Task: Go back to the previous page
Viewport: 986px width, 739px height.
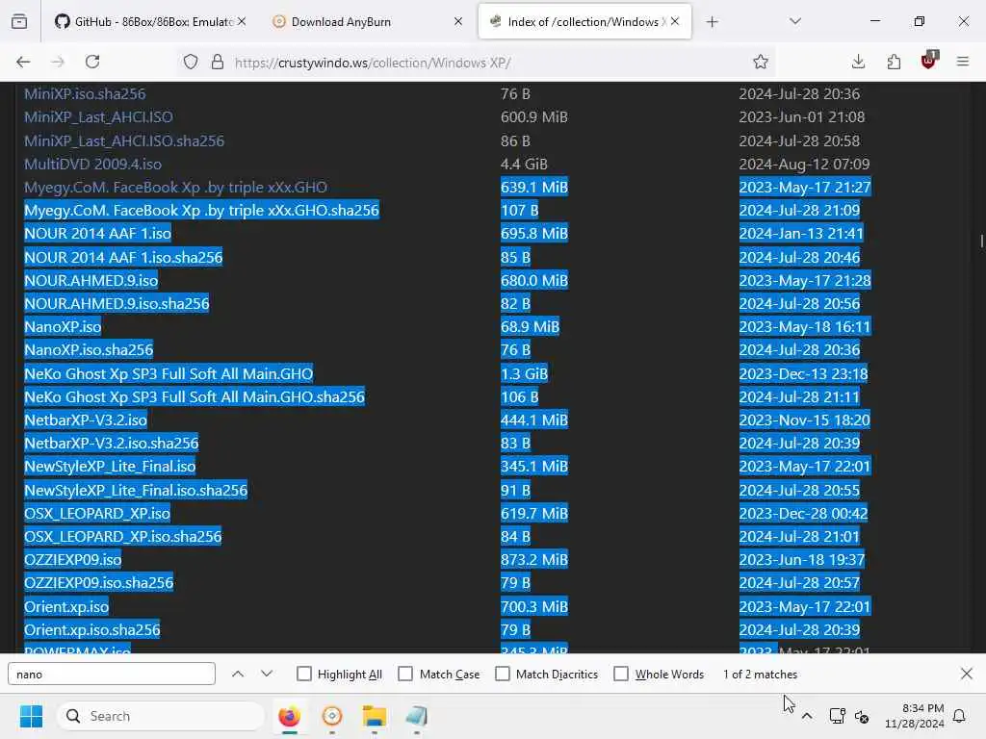Action: click(23, 62)
